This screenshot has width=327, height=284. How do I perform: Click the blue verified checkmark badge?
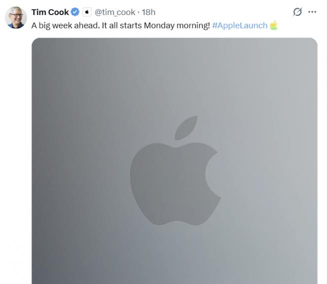pos(75,12)
